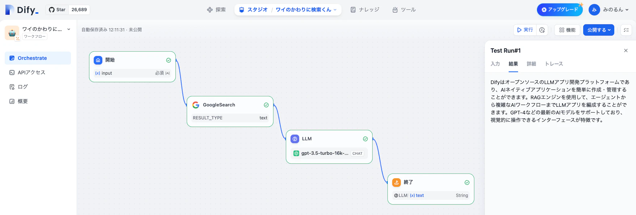Click the ナレッジ book icon

point(353,10)
